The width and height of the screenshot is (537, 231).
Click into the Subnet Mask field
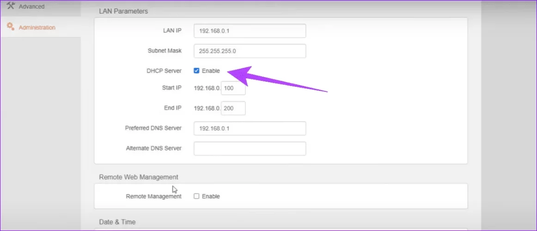click(x=250, y=51)
